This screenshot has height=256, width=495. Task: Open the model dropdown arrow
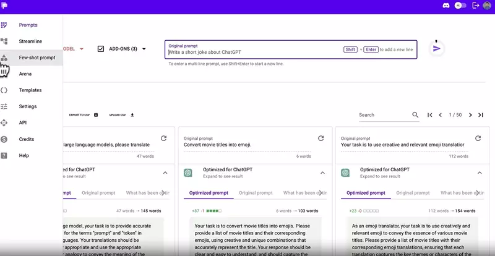[82, 49]
